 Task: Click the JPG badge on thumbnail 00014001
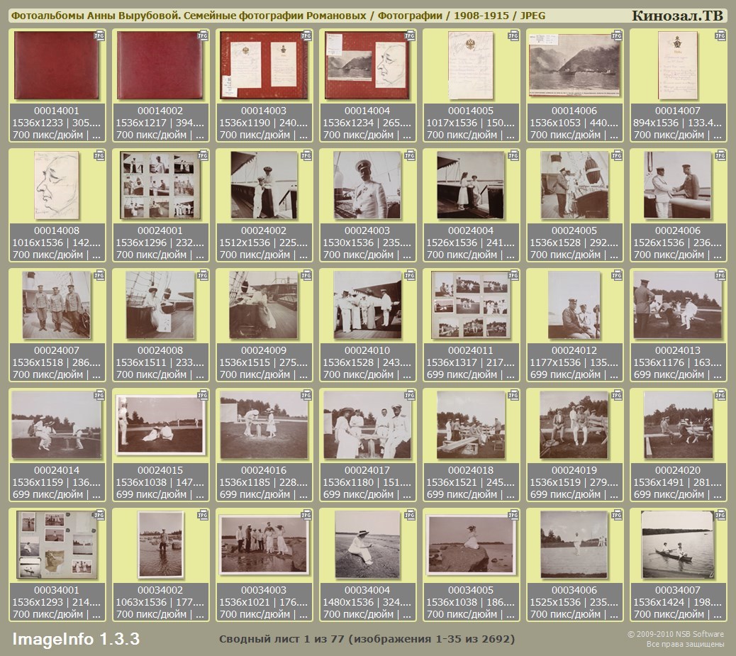coord(99,35)
